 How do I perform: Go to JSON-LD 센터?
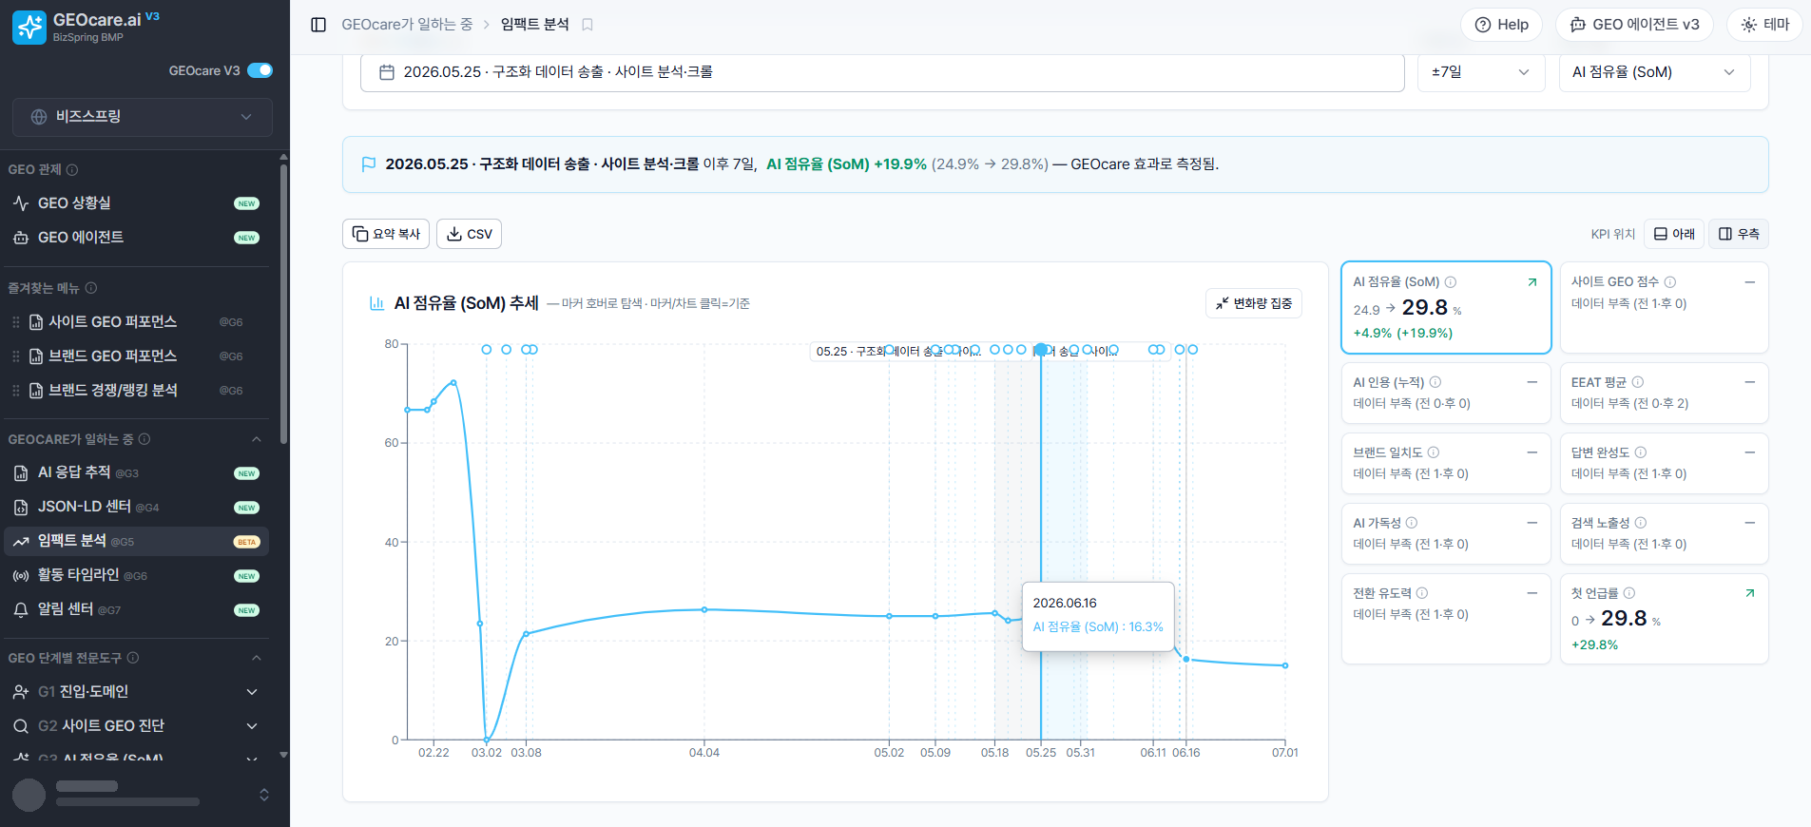[x=136, y=508]
